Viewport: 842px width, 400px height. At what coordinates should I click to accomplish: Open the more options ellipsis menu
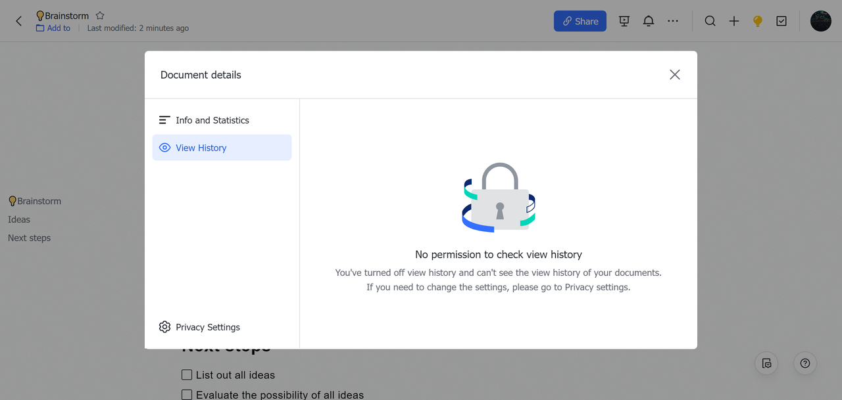pos(672,21)
